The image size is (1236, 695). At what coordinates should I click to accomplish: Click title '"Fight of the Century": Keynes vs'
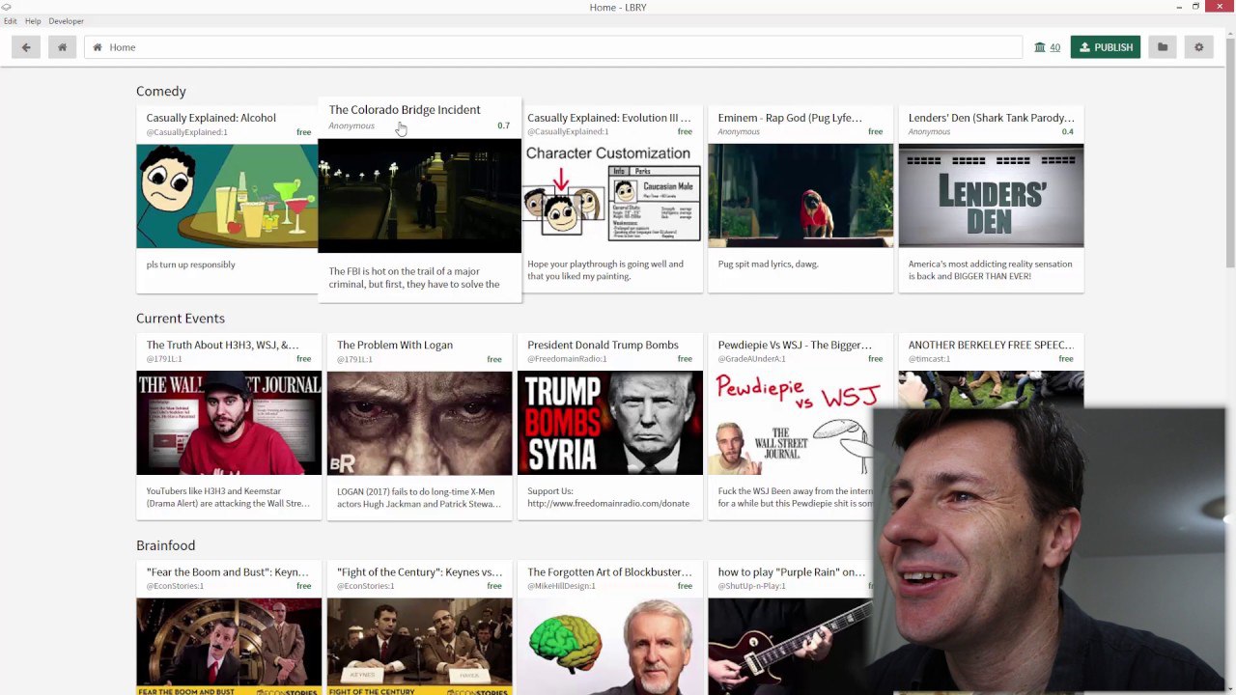point(419,572)
